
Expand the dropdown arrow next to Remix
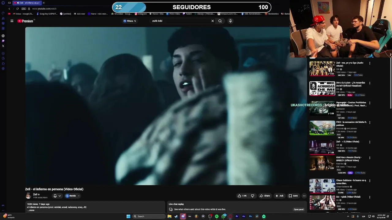coord(79,196)
